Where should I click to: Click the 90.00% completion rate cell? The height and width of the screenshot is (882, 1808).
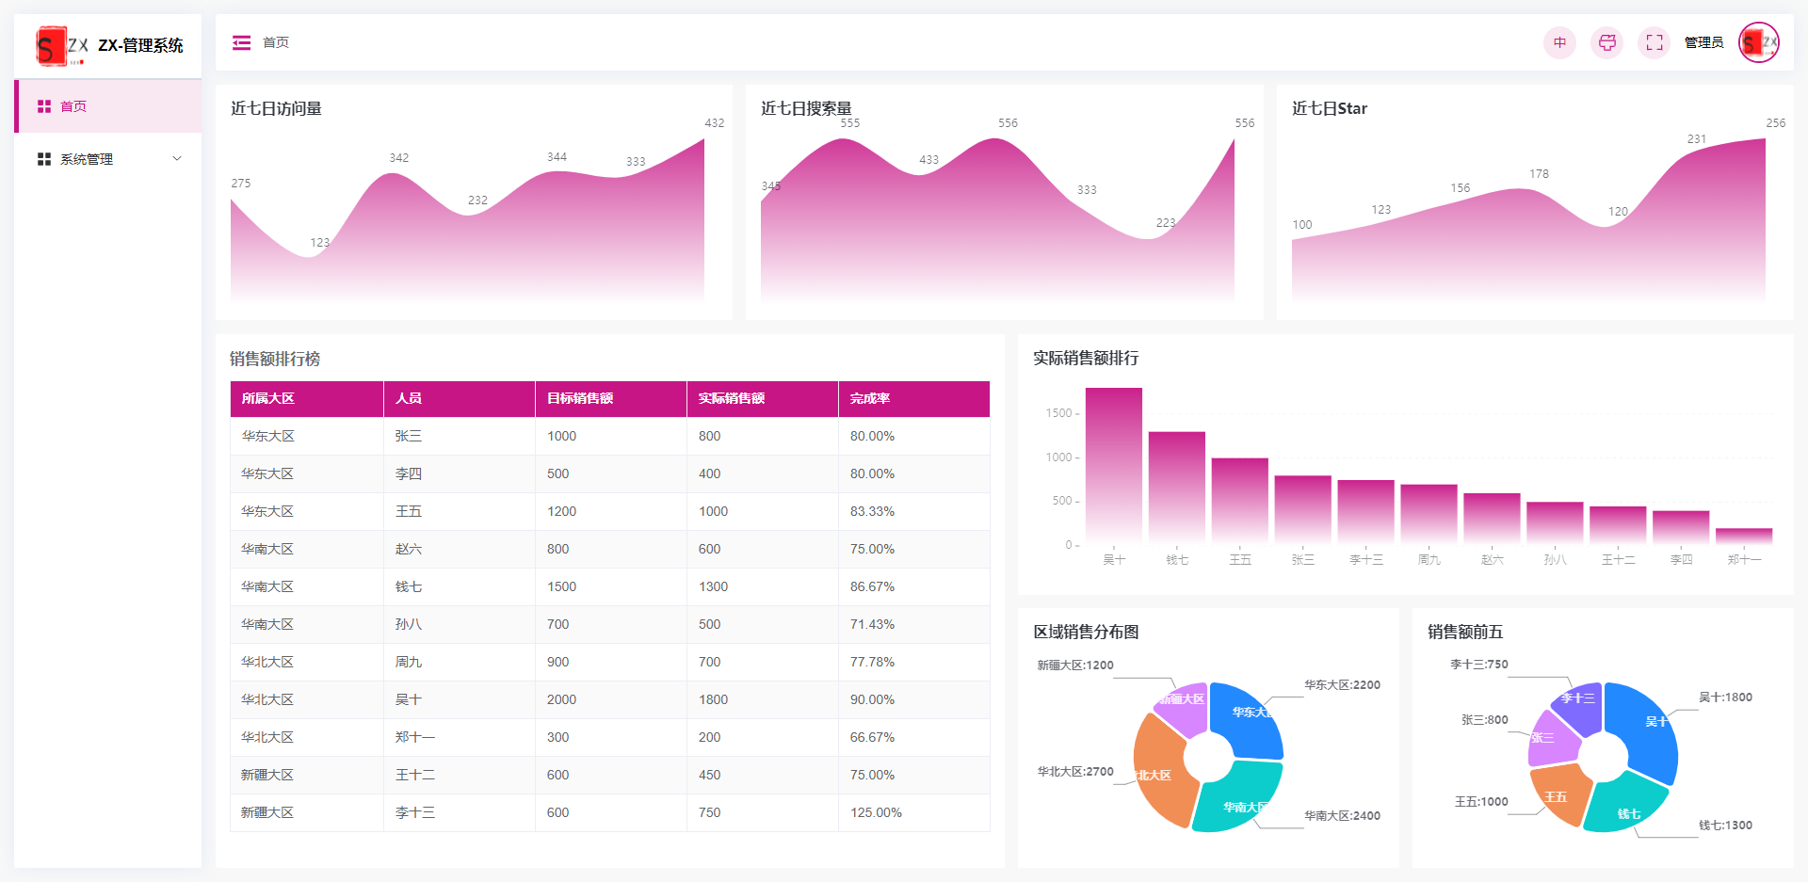click(914, 699)
